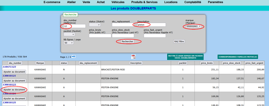
Task: Add product 110471123 to document
Action: pyautogui.click(x=14, y=72)
